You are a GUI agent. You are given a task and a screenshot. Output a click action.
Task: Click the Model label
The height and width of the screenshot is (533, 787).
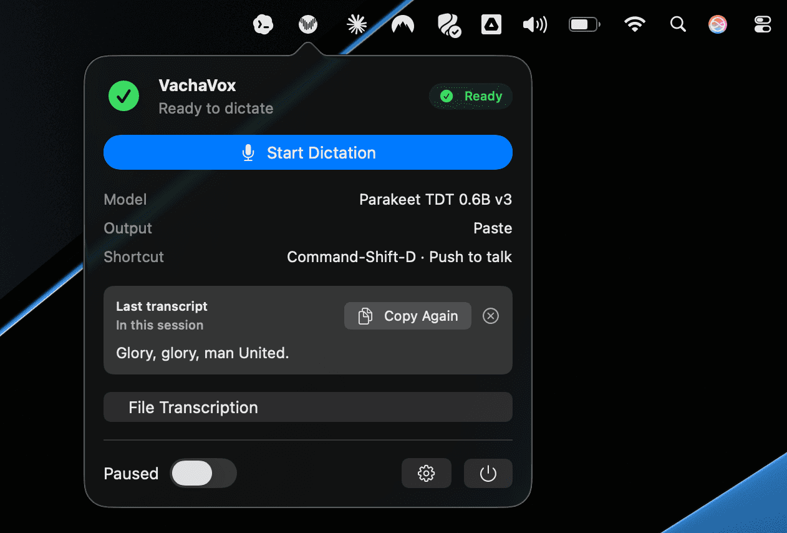click(125, 200)
